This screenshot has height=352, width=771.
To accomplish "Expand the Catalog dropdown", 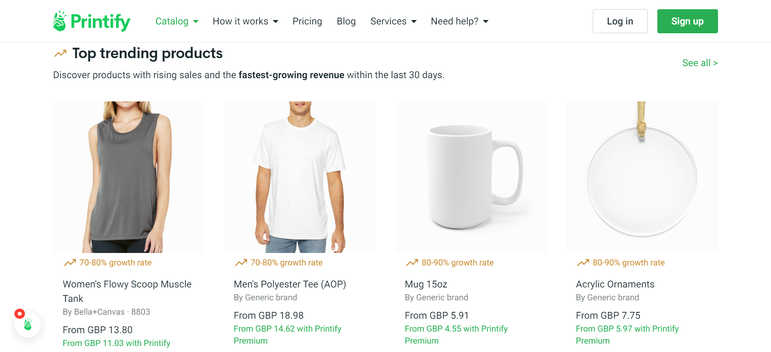I will 177,21.
